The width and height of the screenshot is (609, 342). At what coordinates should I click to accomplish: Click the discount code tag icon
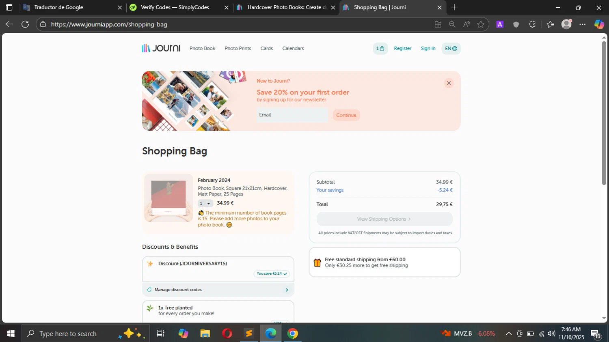(149, 290)
